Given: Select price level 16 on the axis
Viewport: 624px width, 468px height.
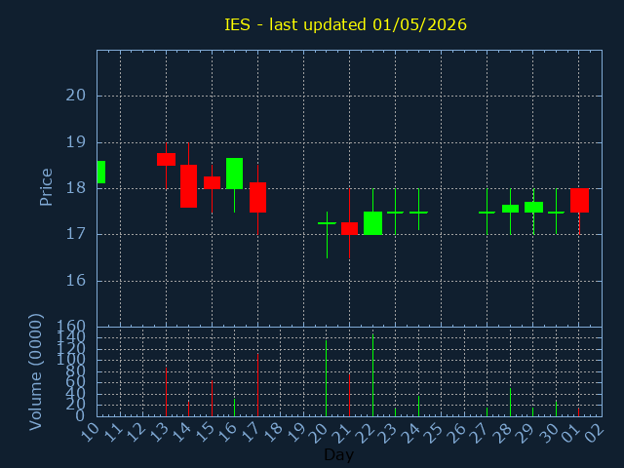Looking at the screenshot, I should (76, 281).
